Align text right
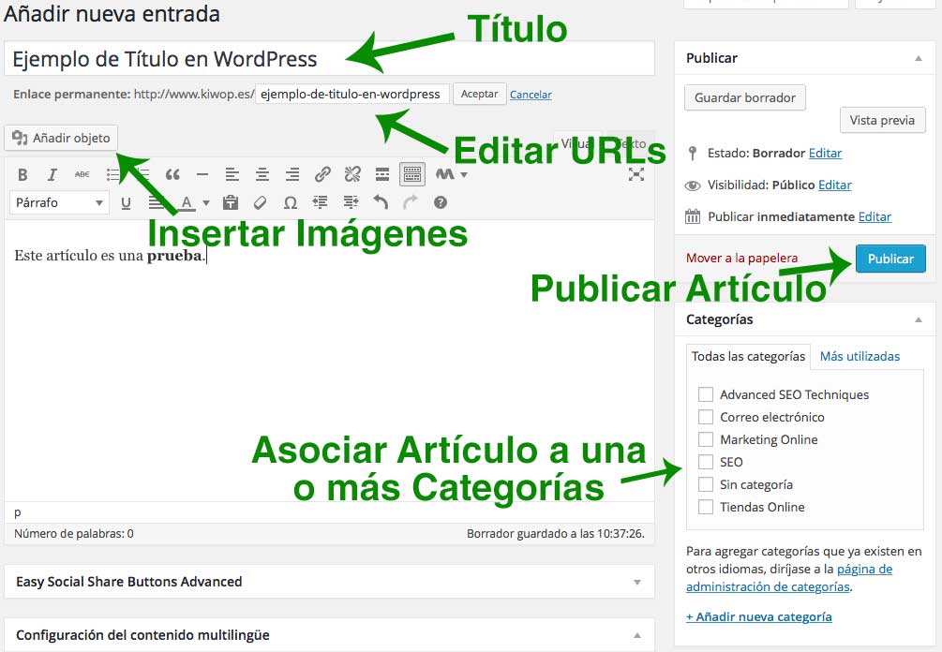Screen dimensions: 942x652 coord(292,174)
